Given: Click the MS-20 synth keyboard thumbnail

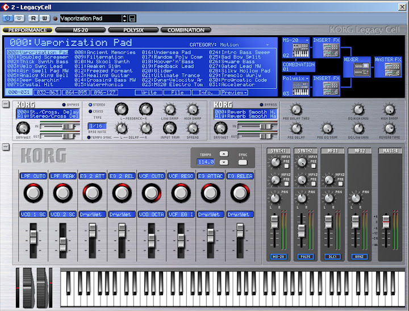Looking at the screenshot, I should coord(301,50).
